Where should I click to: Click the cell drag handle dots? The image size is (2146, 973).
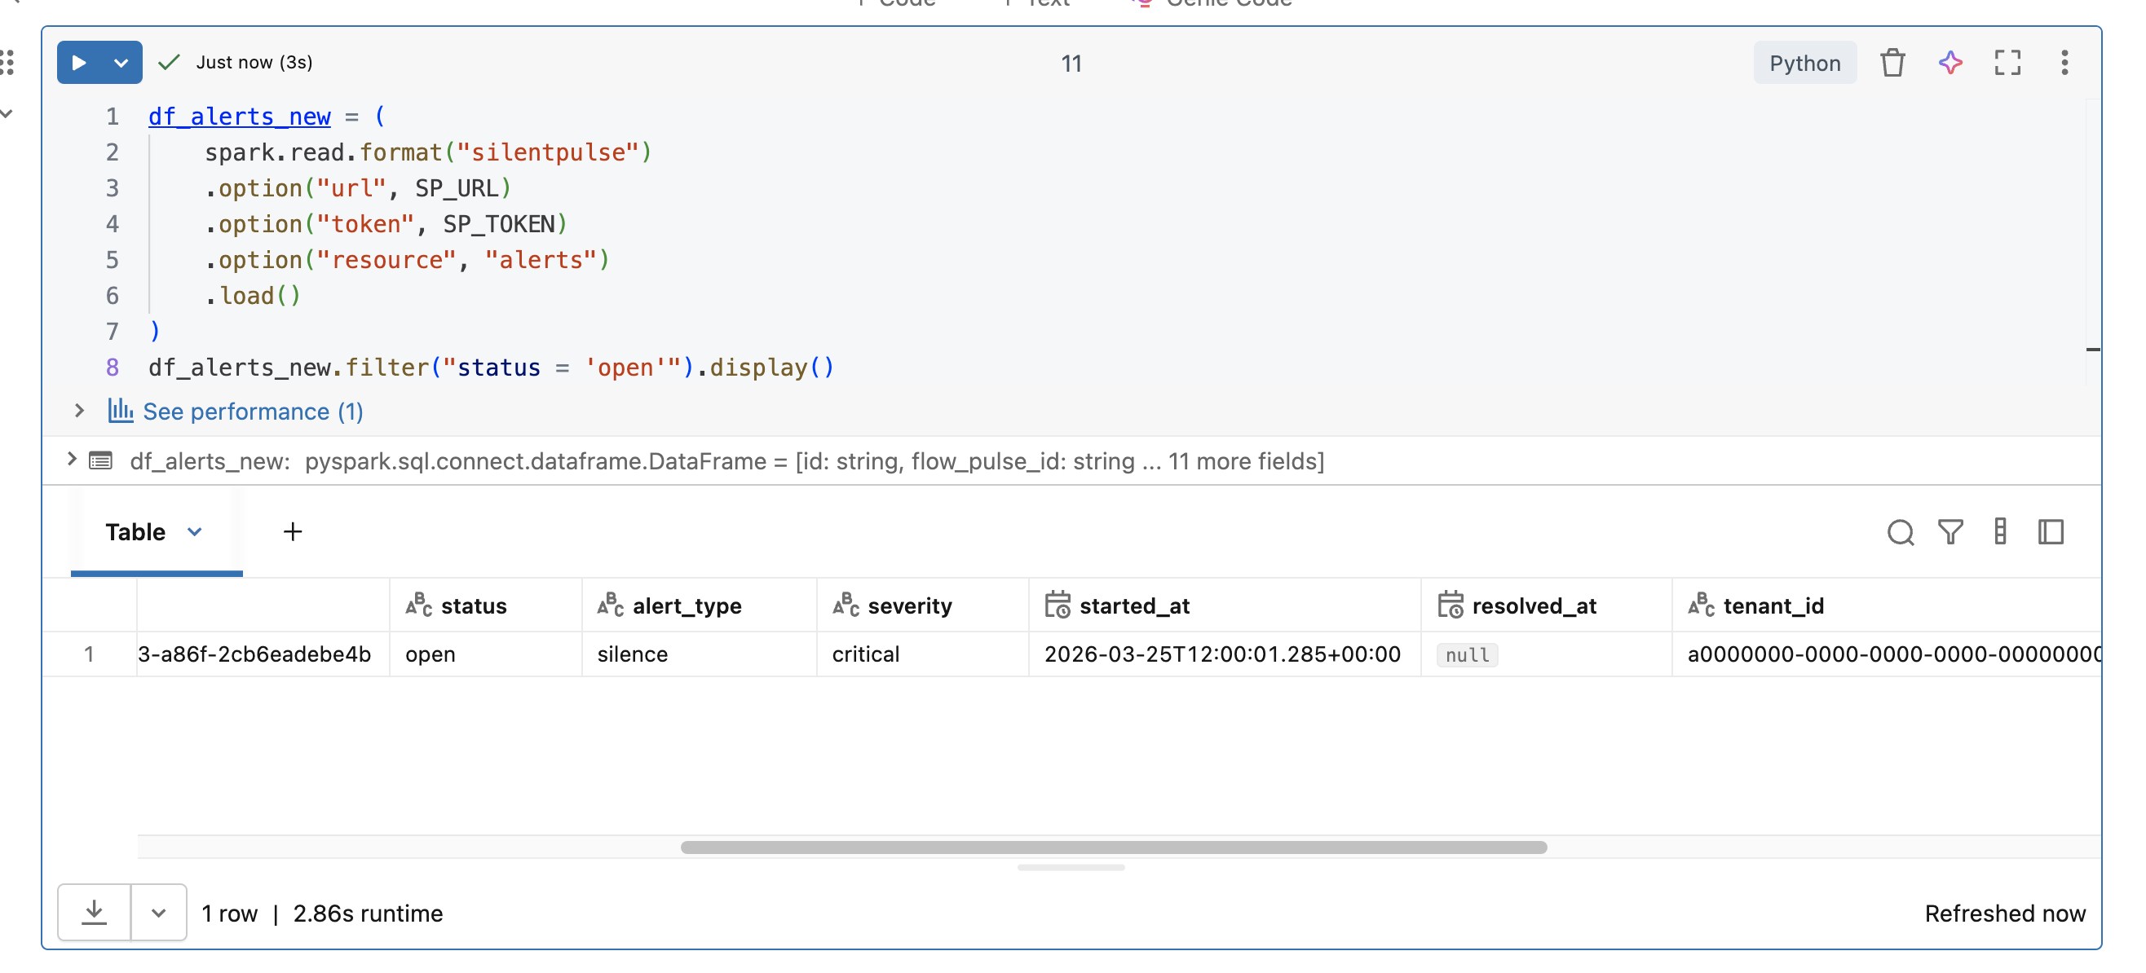pos(7,63)
